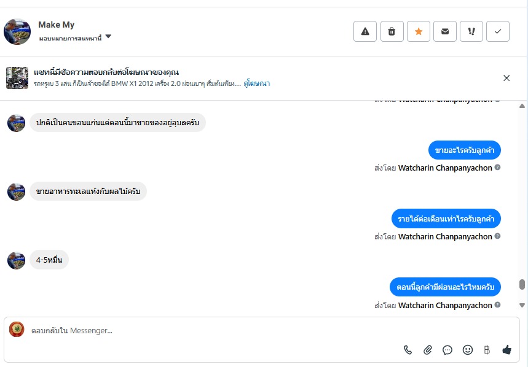The width and height of the screenshot is (528, 367).
Task: Send a thumbs-up like
Action: (506, 350)
